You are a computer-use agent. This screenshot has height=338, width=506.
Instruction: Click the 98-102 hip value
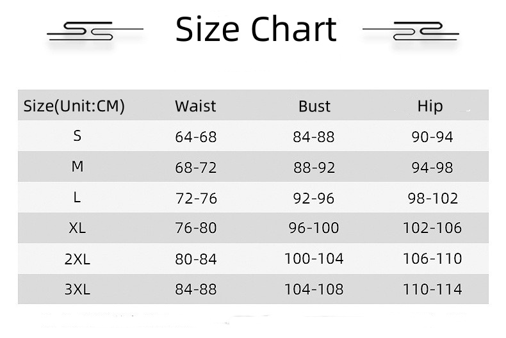[x=433, y=198]
